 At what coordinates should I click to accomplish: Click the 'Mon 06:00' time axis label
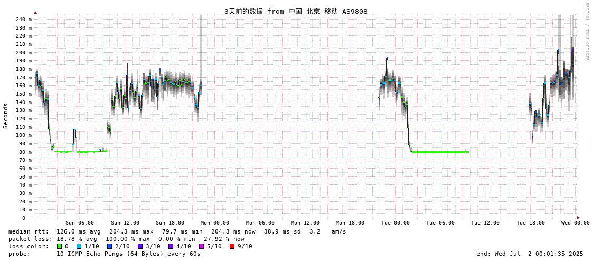(260, 223)
